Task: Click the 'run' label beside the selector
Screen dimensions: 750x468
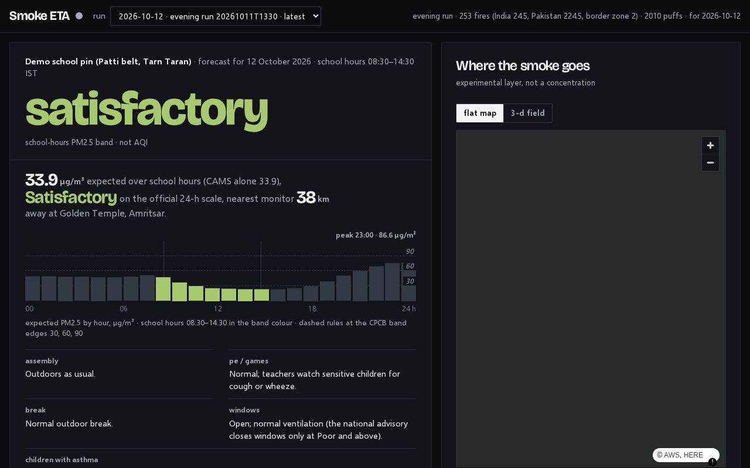Action: [x=99, y=16]
